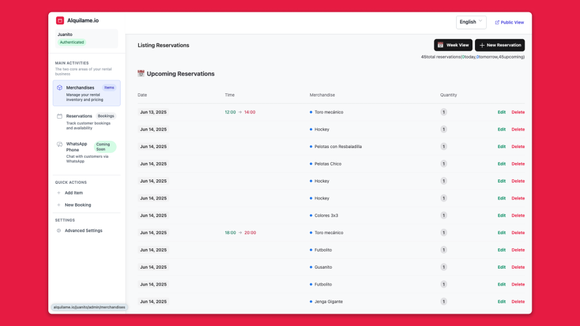Delete the Colores 3x3 reservation
The width and height of the screenshot is (580, 326).
point(518,215)
